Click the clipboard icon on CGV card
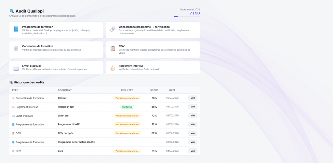 tap(113, 48)
